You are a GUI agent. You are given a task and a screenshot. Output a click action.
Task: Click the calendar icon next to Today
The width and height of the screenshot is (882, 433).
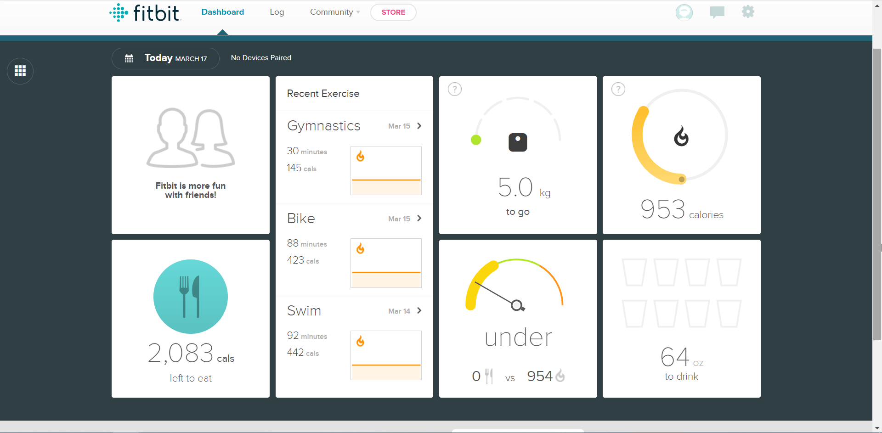tap(129, 58)
